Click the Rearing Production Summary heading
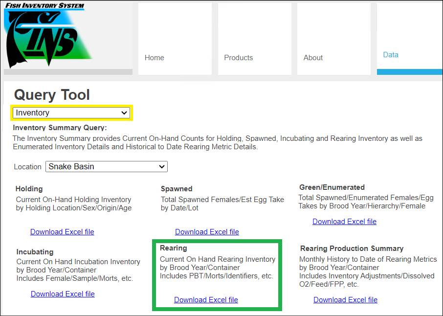This screenshot has width=443, height=316. click(x=352, y=248)
